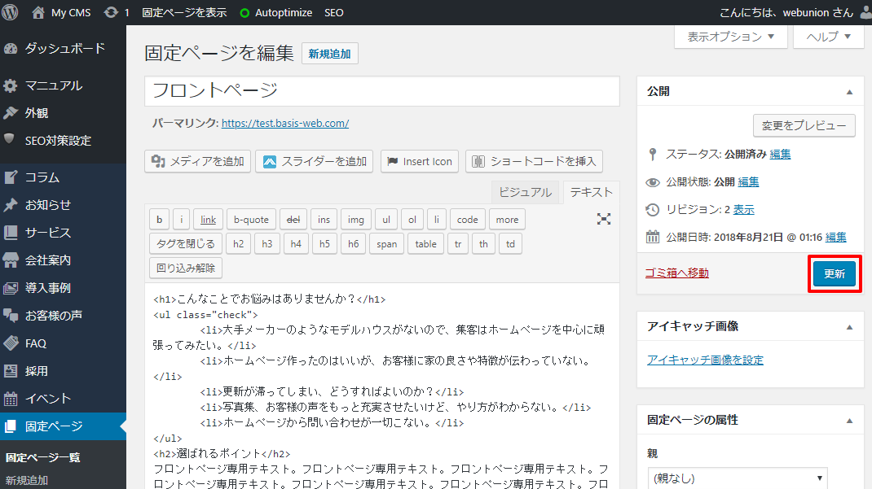
Task: Click the ul quicktag button
Action: click(386, 219)
